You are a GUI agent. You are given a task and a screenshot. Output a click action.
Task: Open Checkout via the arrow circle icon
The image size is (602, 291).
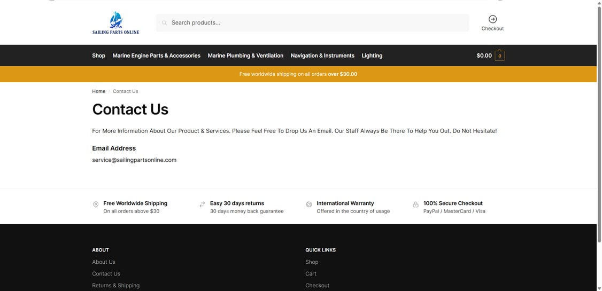pos(492,19)
